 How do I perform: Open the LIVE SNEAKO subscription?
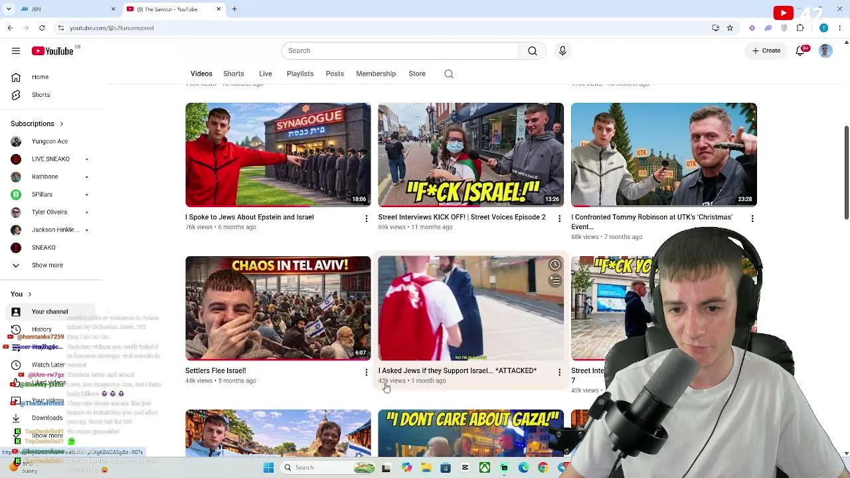(50, 159)
